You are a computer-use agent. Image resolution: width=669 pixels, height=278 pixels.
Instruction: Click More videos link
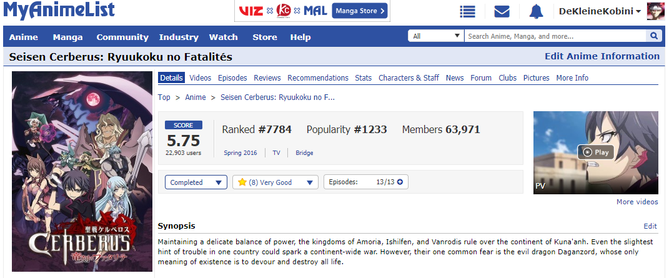637,202
